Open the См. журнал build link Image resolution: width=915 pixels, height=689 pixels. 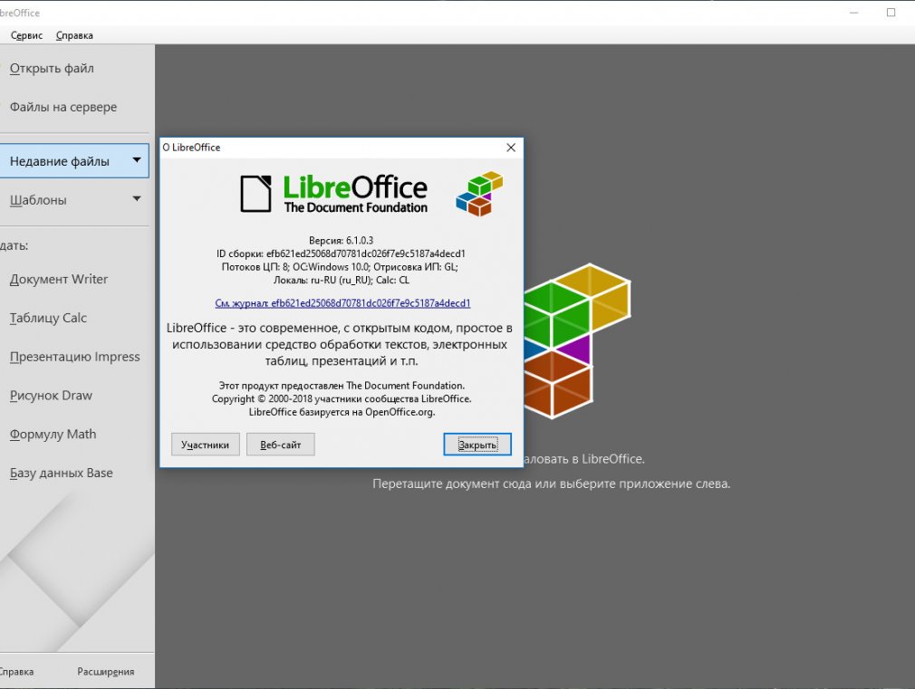coord(342,303)
